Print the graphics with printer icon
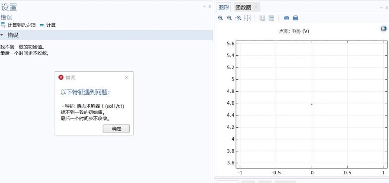Viewport: 389px width, 183px height. 296,18
